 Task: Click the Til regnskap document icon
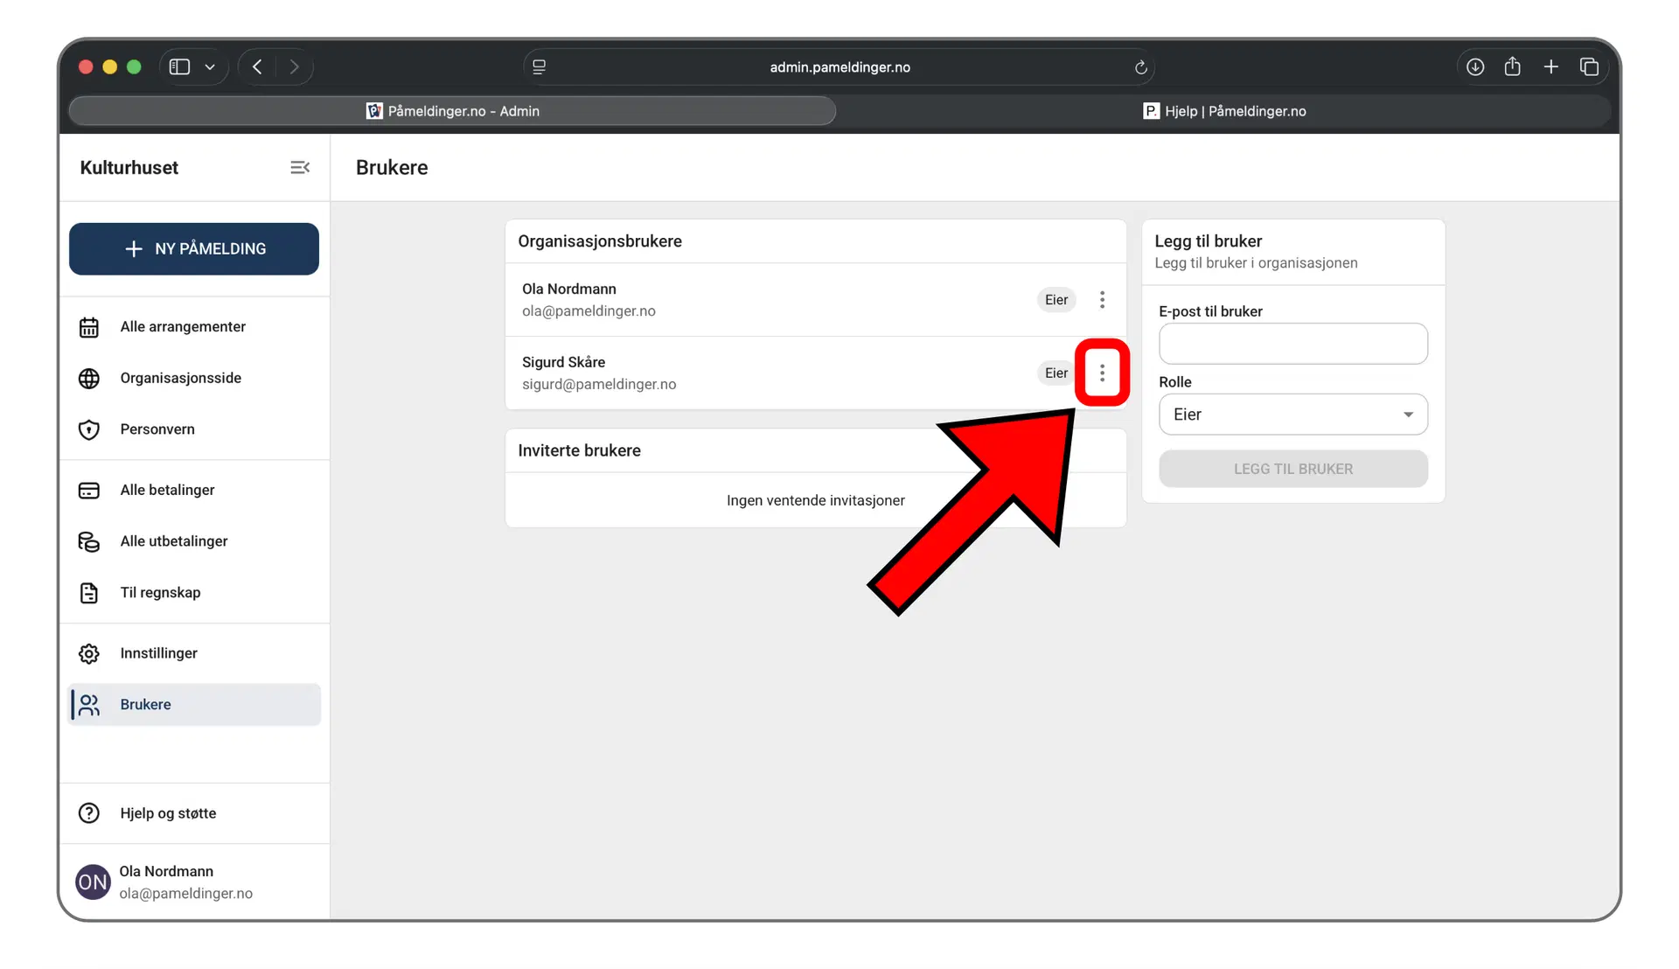(89, 593)
